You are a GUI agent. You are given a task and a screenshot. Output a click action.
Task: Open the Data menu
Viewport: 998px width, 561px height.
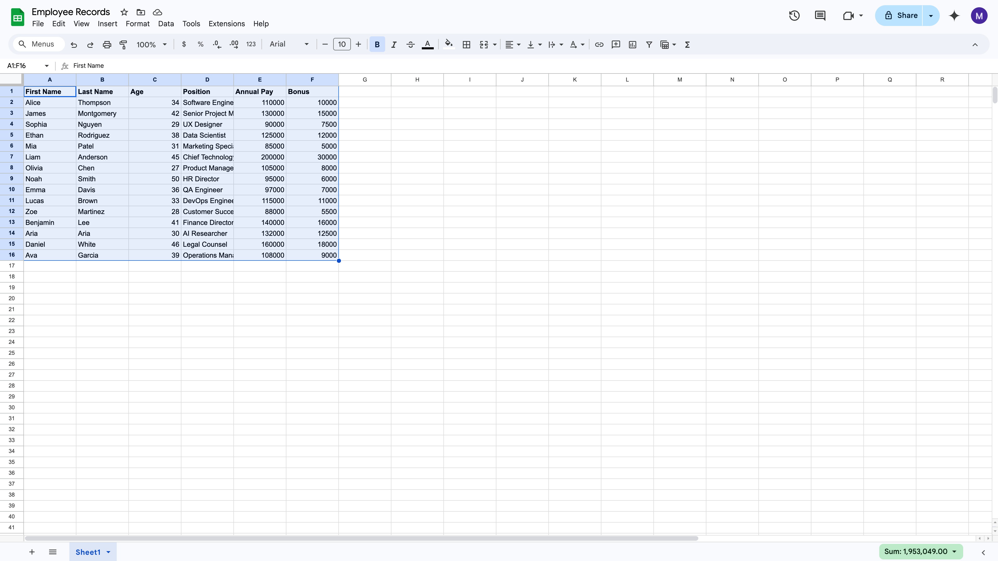point(166,24)
